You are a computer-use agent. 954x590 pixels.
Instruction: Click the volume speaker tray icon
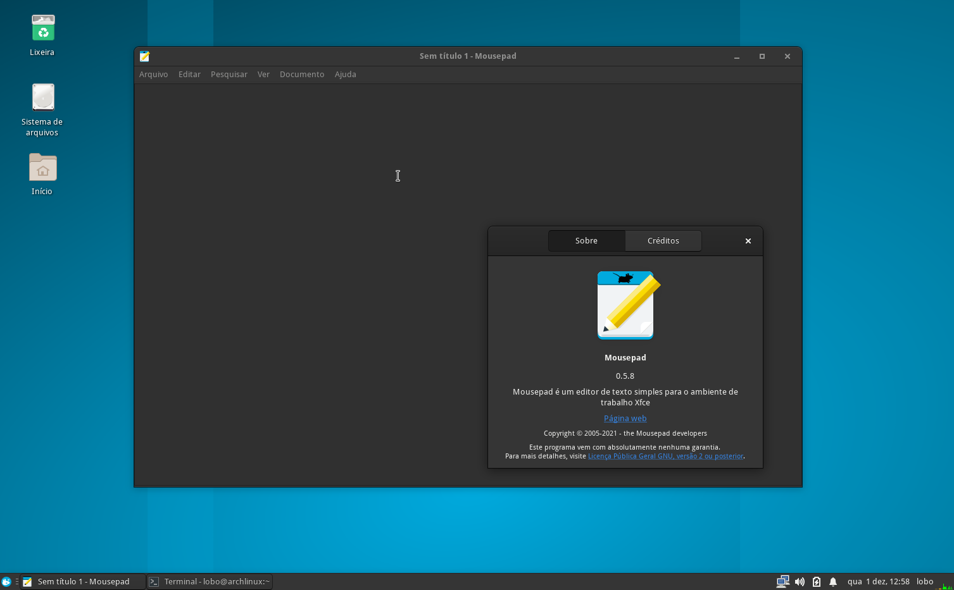coord(800,581)
